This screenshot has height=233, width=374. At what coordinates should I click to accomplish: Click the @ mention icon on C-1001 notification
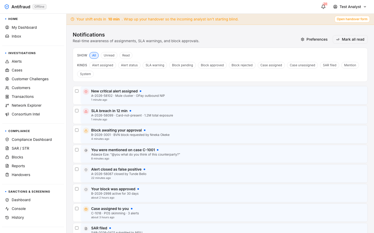[86, 150]
